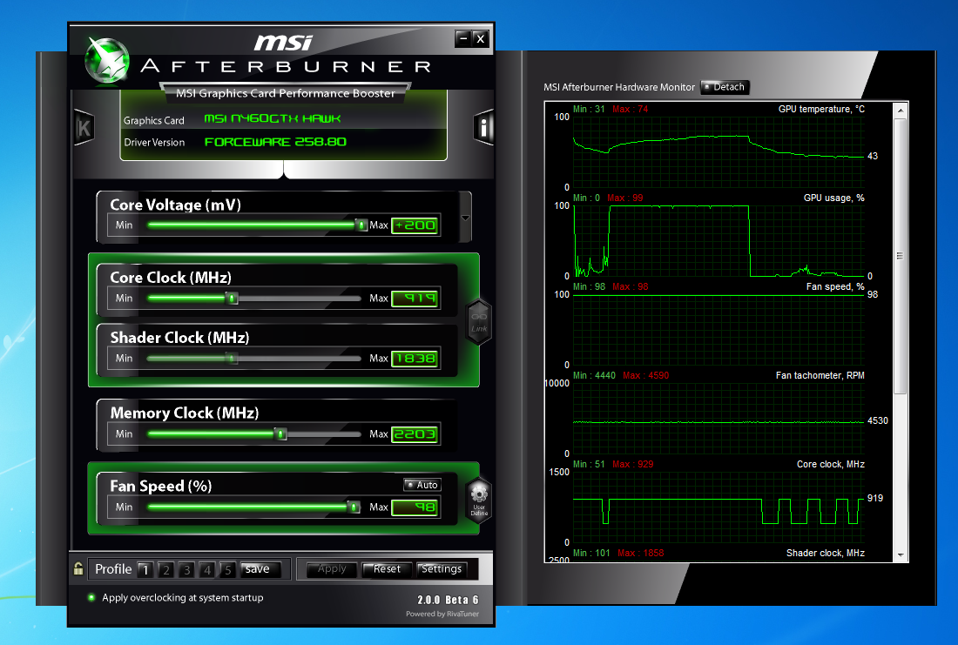Screen dimensions: 958x645
Task: Toggle Apply overclocking at system startup
Action: coord(91,597)
